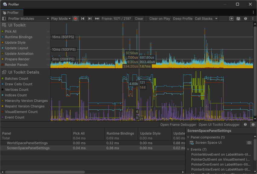Select the Profiler tab
The width and height of the screenshot is (257, 174).
pos(12,13)
